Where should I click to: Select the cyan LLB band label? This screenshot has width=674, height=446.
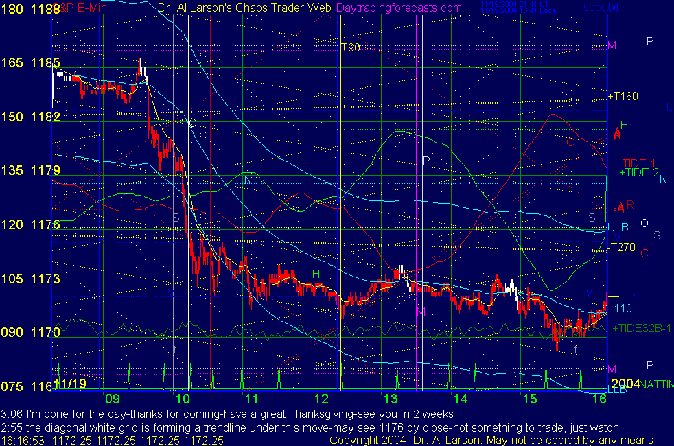617,390
